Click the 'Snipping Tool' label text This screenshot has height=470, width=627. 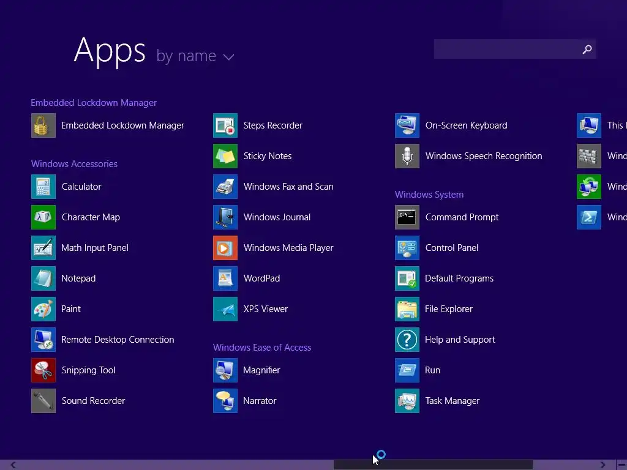(x=88, y=370)
